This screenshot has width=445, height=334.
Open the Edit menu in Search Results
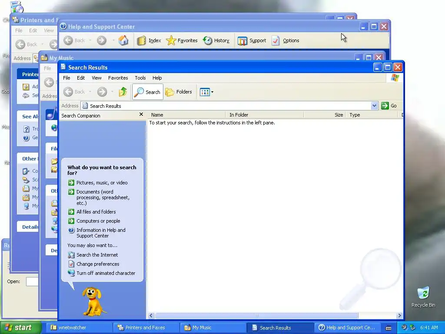[80, 78]
